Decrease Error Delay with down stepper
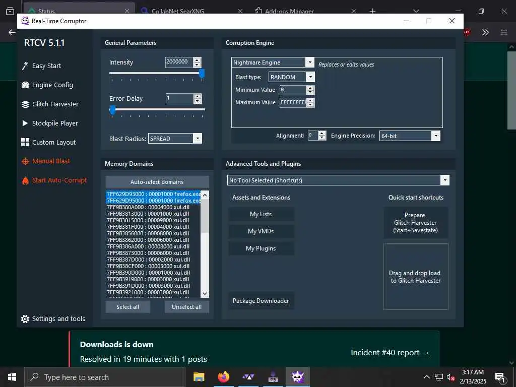516x387 pixels. click(x=198, y=101)
